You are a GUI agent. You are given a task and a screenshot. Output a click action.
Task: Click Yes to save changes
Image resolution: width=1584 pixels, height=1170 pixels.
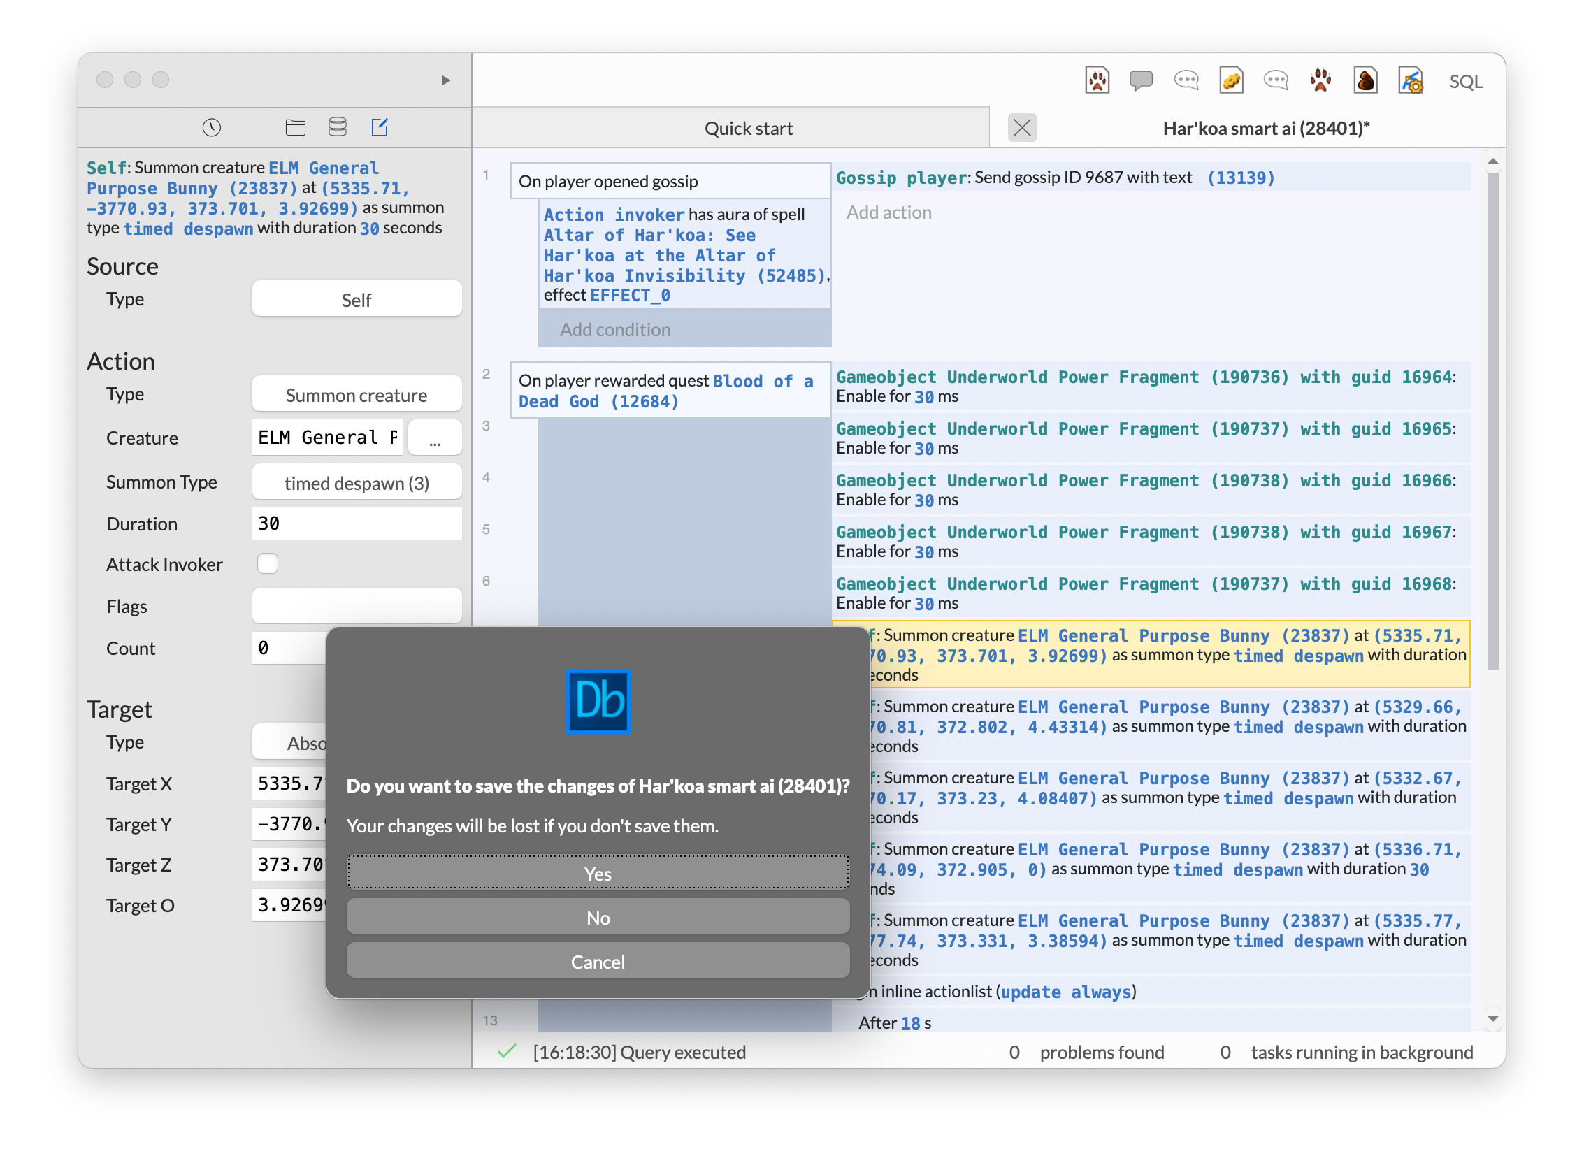(597, 873)
